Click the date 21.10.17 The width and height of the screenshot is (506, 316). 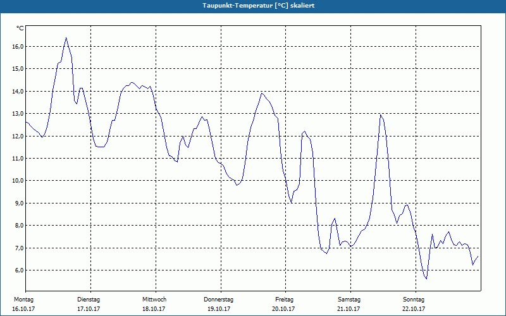coord(349,309)
